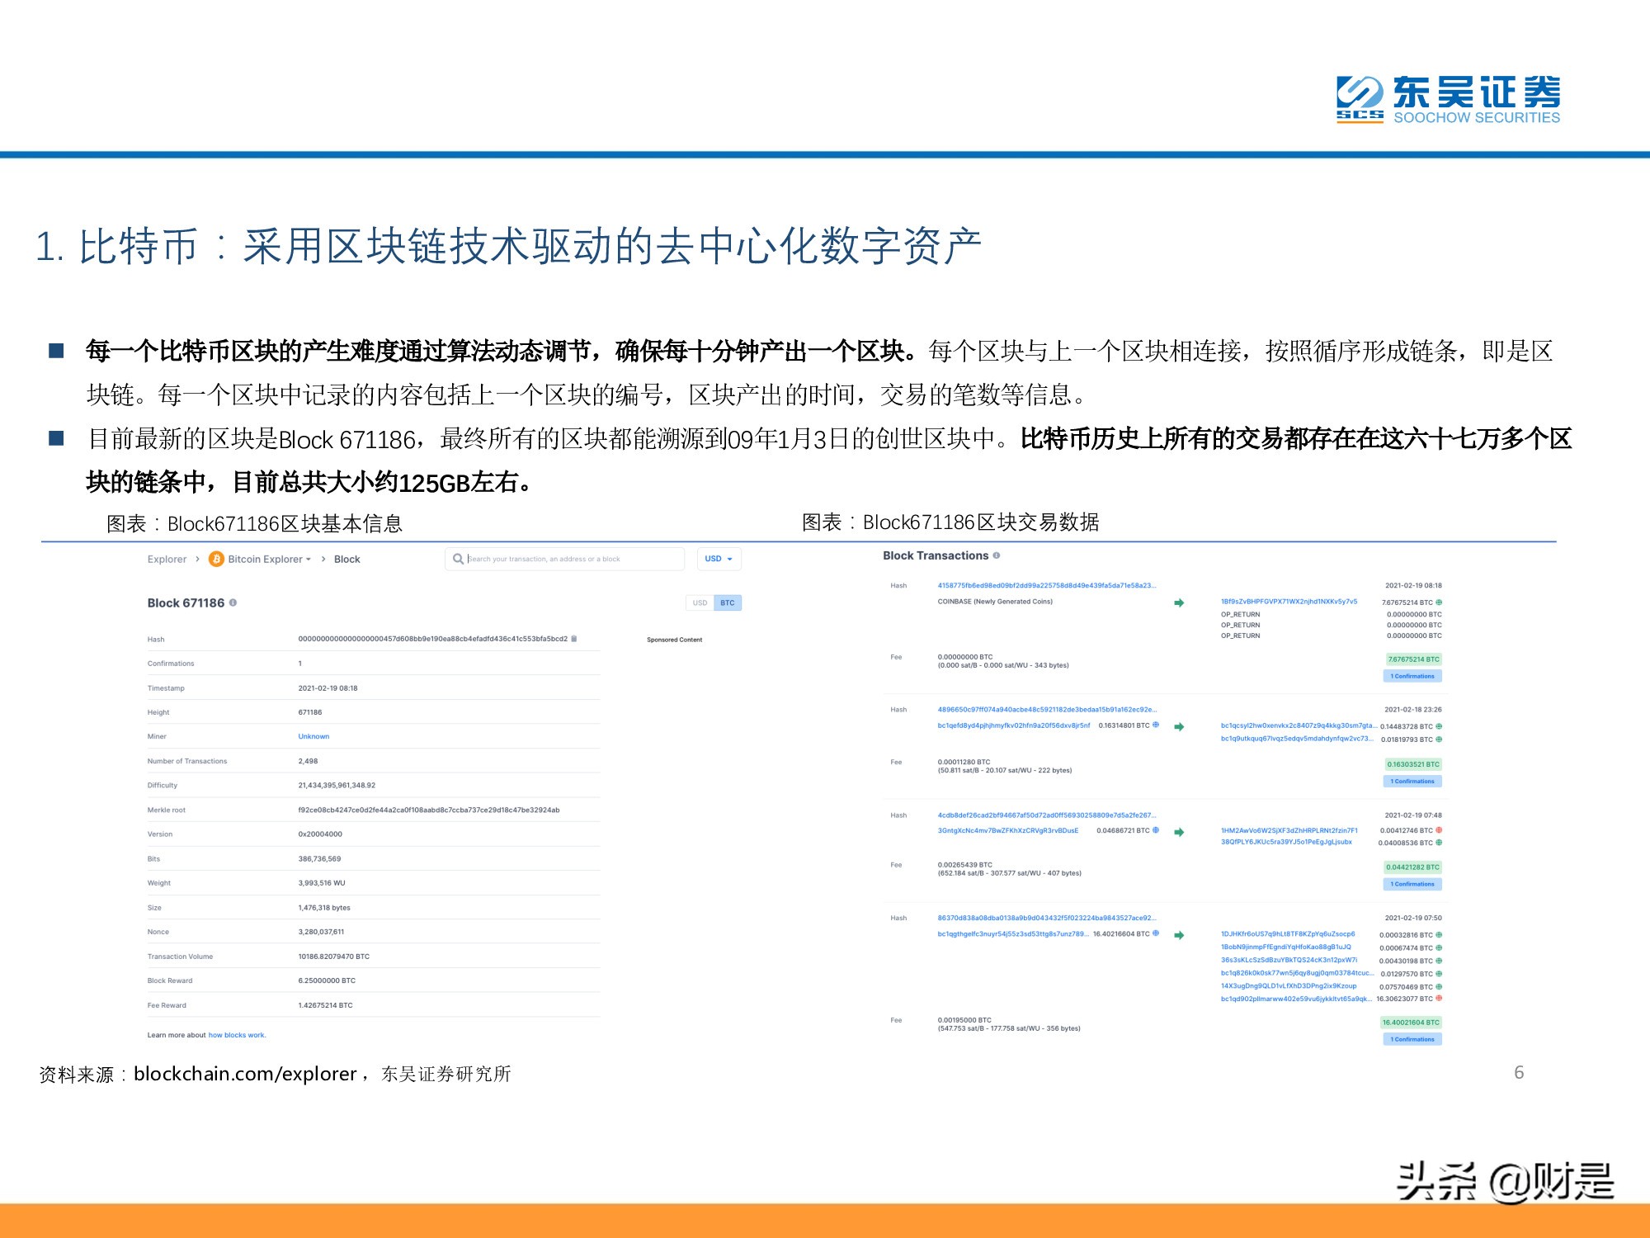Open the info tooltip beside Block 671186
Image resolution: width=1650 pixels, height=1238 pixels.
233,602
